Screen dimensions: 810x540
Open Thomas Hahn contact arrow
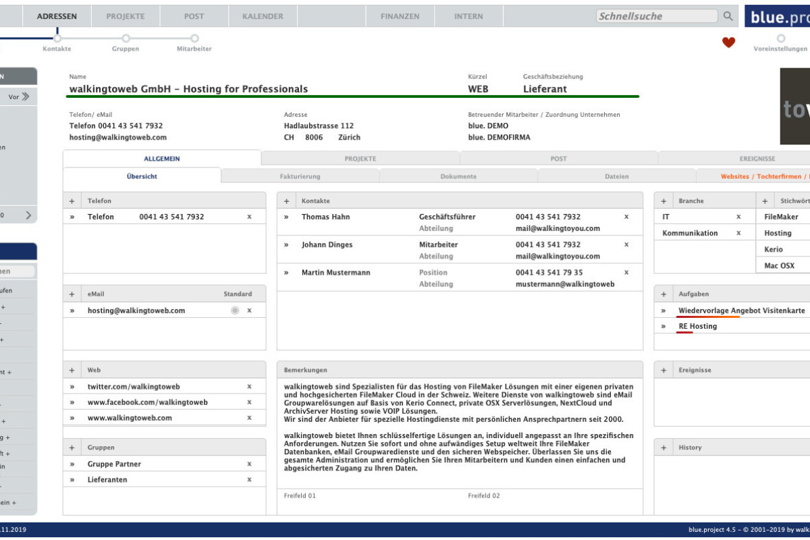click(286, 217)
